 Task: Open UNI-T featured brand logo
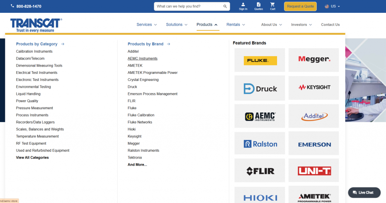pos(314,171)
